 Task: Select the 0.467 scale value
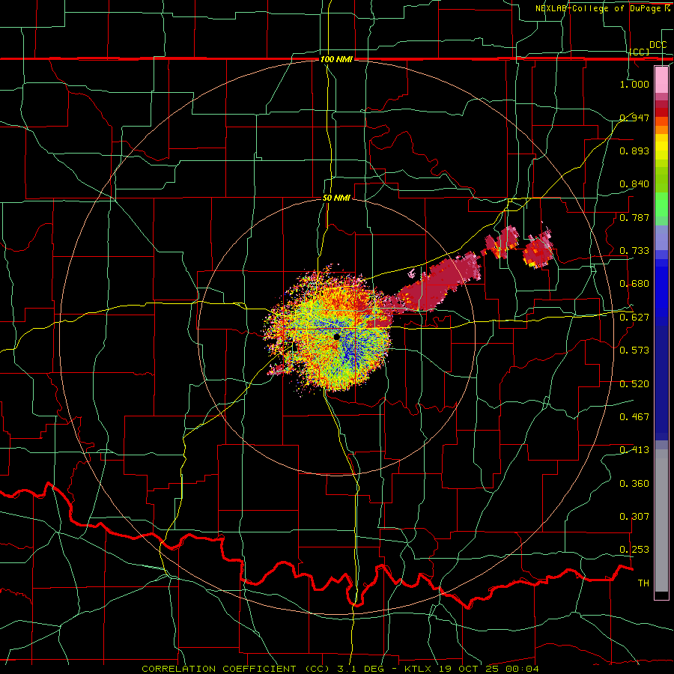pos(634,417)
